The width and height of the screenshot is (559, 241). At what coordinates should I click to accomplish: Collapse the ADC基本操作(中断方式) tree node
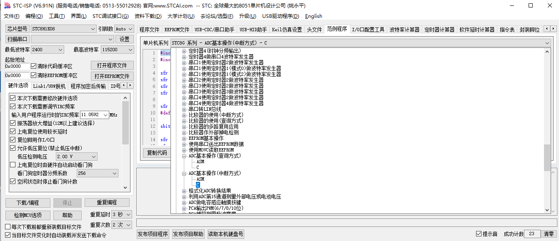click(x=184, y=173)
